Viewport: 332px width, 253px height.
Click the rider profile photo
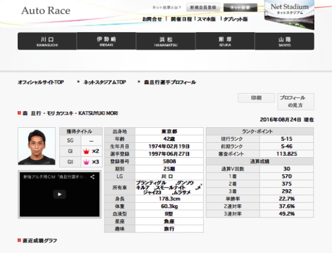37,146
